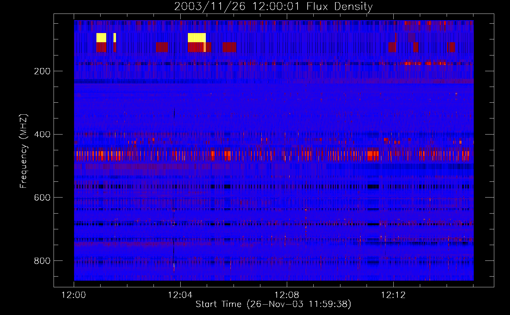
Task: Click the 200 frequency tick label
Action: coord(42,71)
